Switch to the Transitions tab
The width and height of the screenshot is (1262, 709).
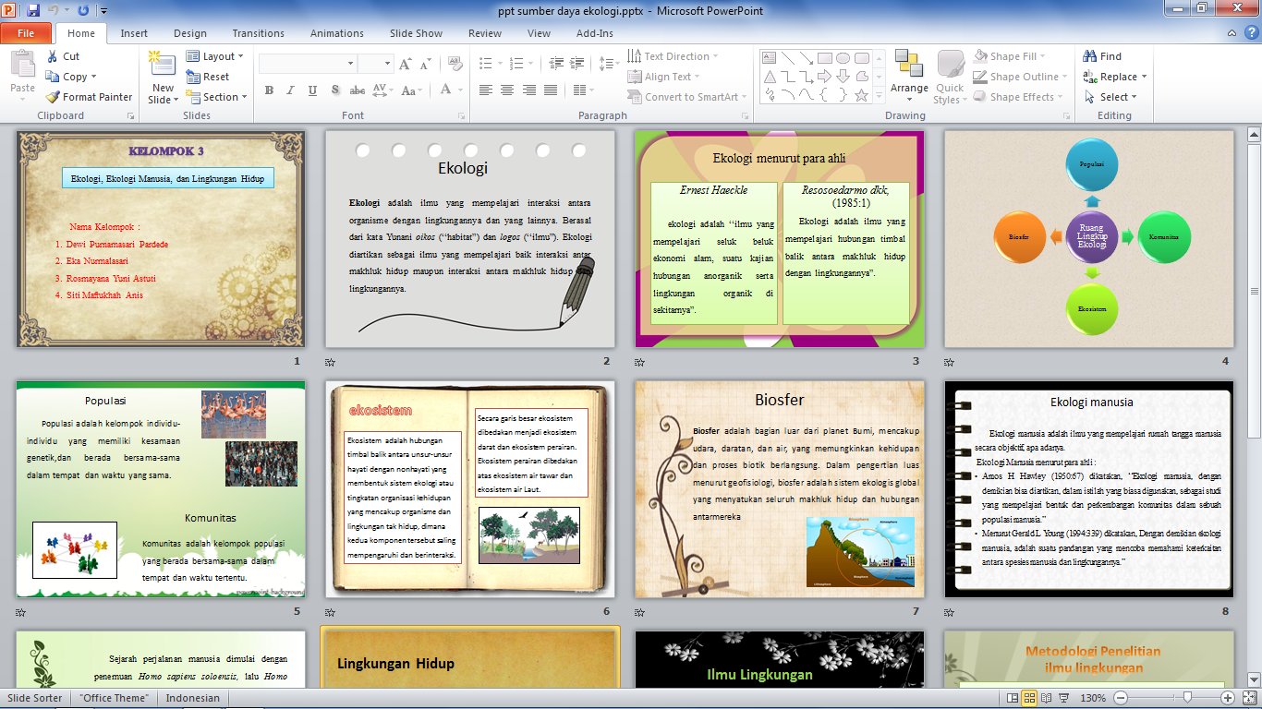click(x=259, y=33)
